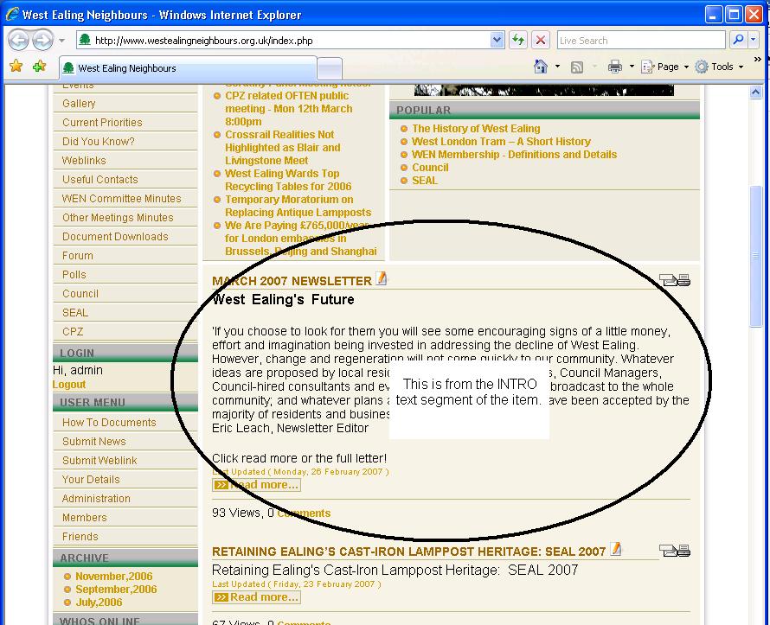Image resolution: width=770 pixels, height=625 pixels.
Task: Open November,2006 archive
Action: tap(114, 577)
